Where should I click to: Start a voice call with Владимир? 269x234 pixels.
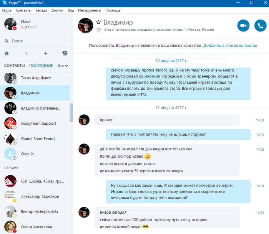pos(260,26)
